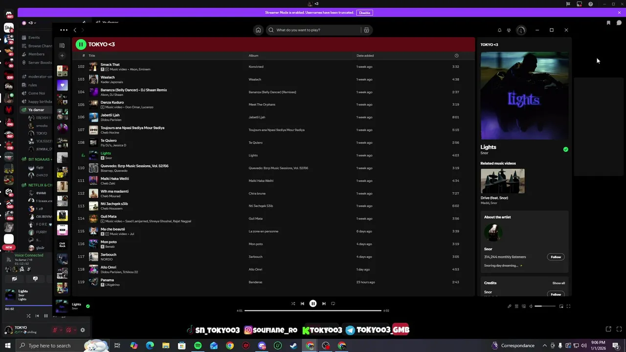Turn on Discord camera button
Image resolution: width=626 pixels, height=352 pixels.
(14, 279)
